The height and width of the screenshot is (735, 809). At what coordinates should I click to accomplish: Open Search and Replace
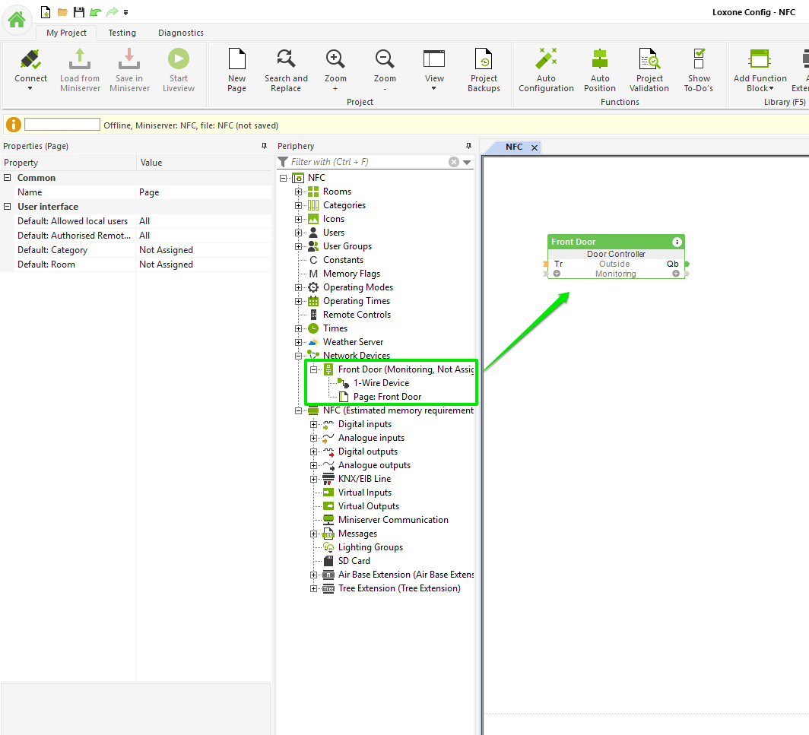click(286, 70)
